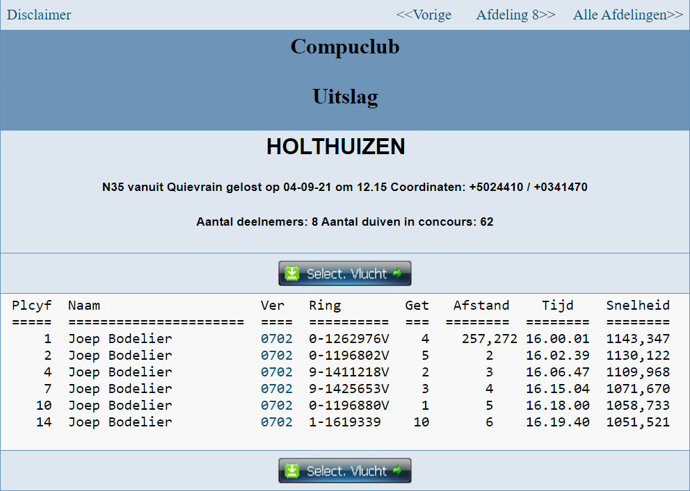Click the green arrow on upper Select. Vlucht
This screenshot has width=690, height=491.
397,273
